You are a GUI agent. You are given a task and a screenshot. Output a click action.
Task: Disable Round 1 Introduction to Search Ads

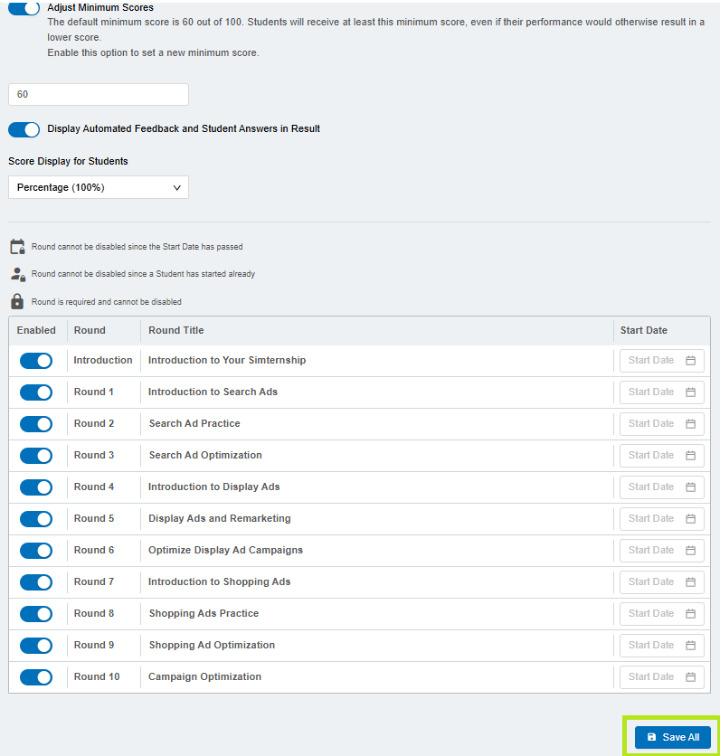(x=36, y=392)
